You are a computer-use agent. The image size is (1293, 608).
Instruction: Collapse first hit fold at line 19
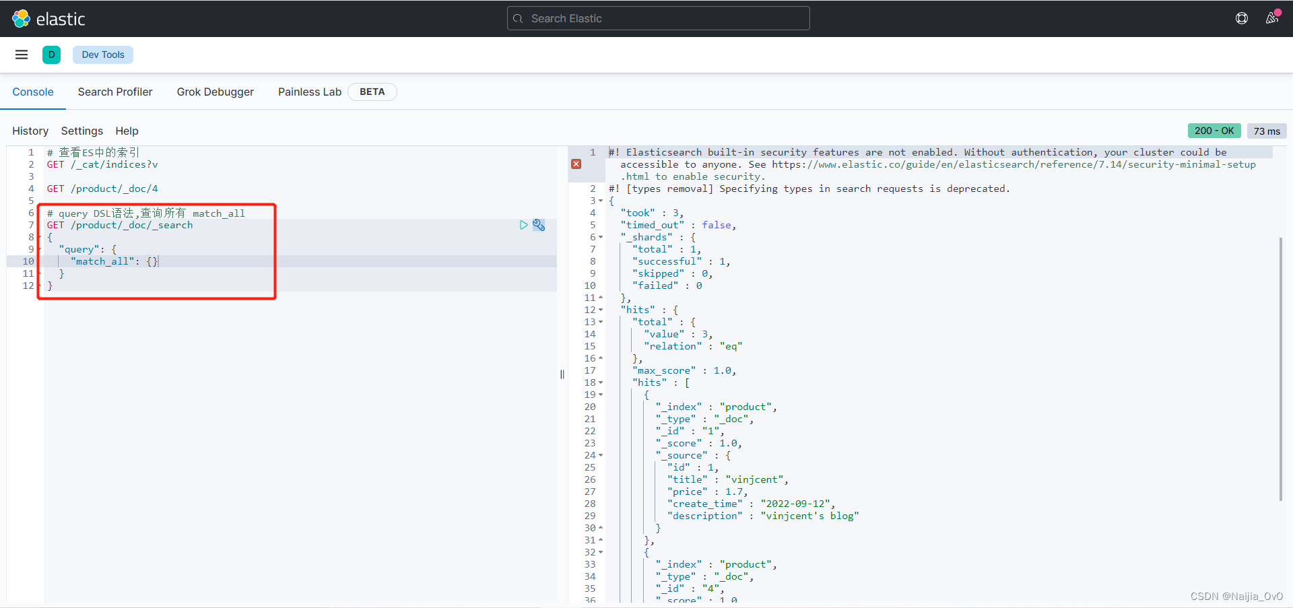[x=601, y=395]
